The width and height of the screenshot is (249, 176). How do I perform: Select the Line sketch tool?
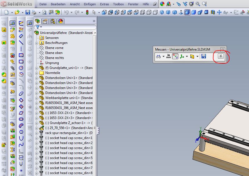(21, 43)
